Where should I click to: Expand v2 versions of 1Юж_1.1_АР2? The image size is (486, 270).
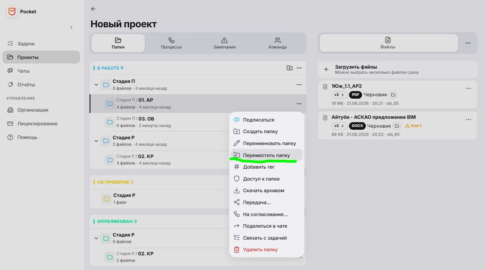(x=339, y=95)
